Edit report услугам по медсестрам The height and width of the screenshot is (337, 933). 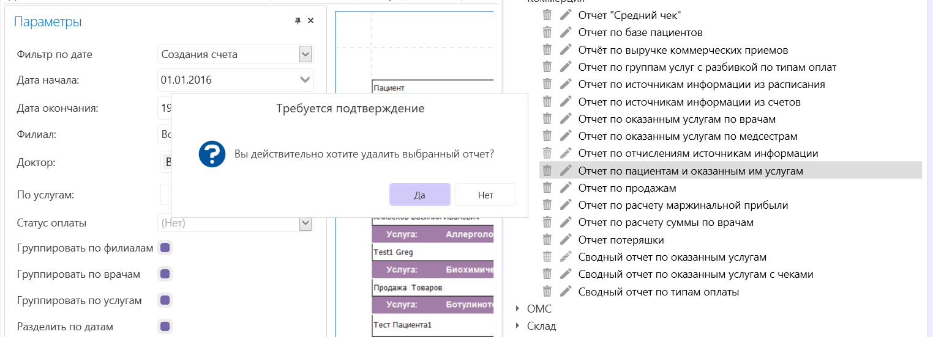pyautogui.click(x=566, y=136)
